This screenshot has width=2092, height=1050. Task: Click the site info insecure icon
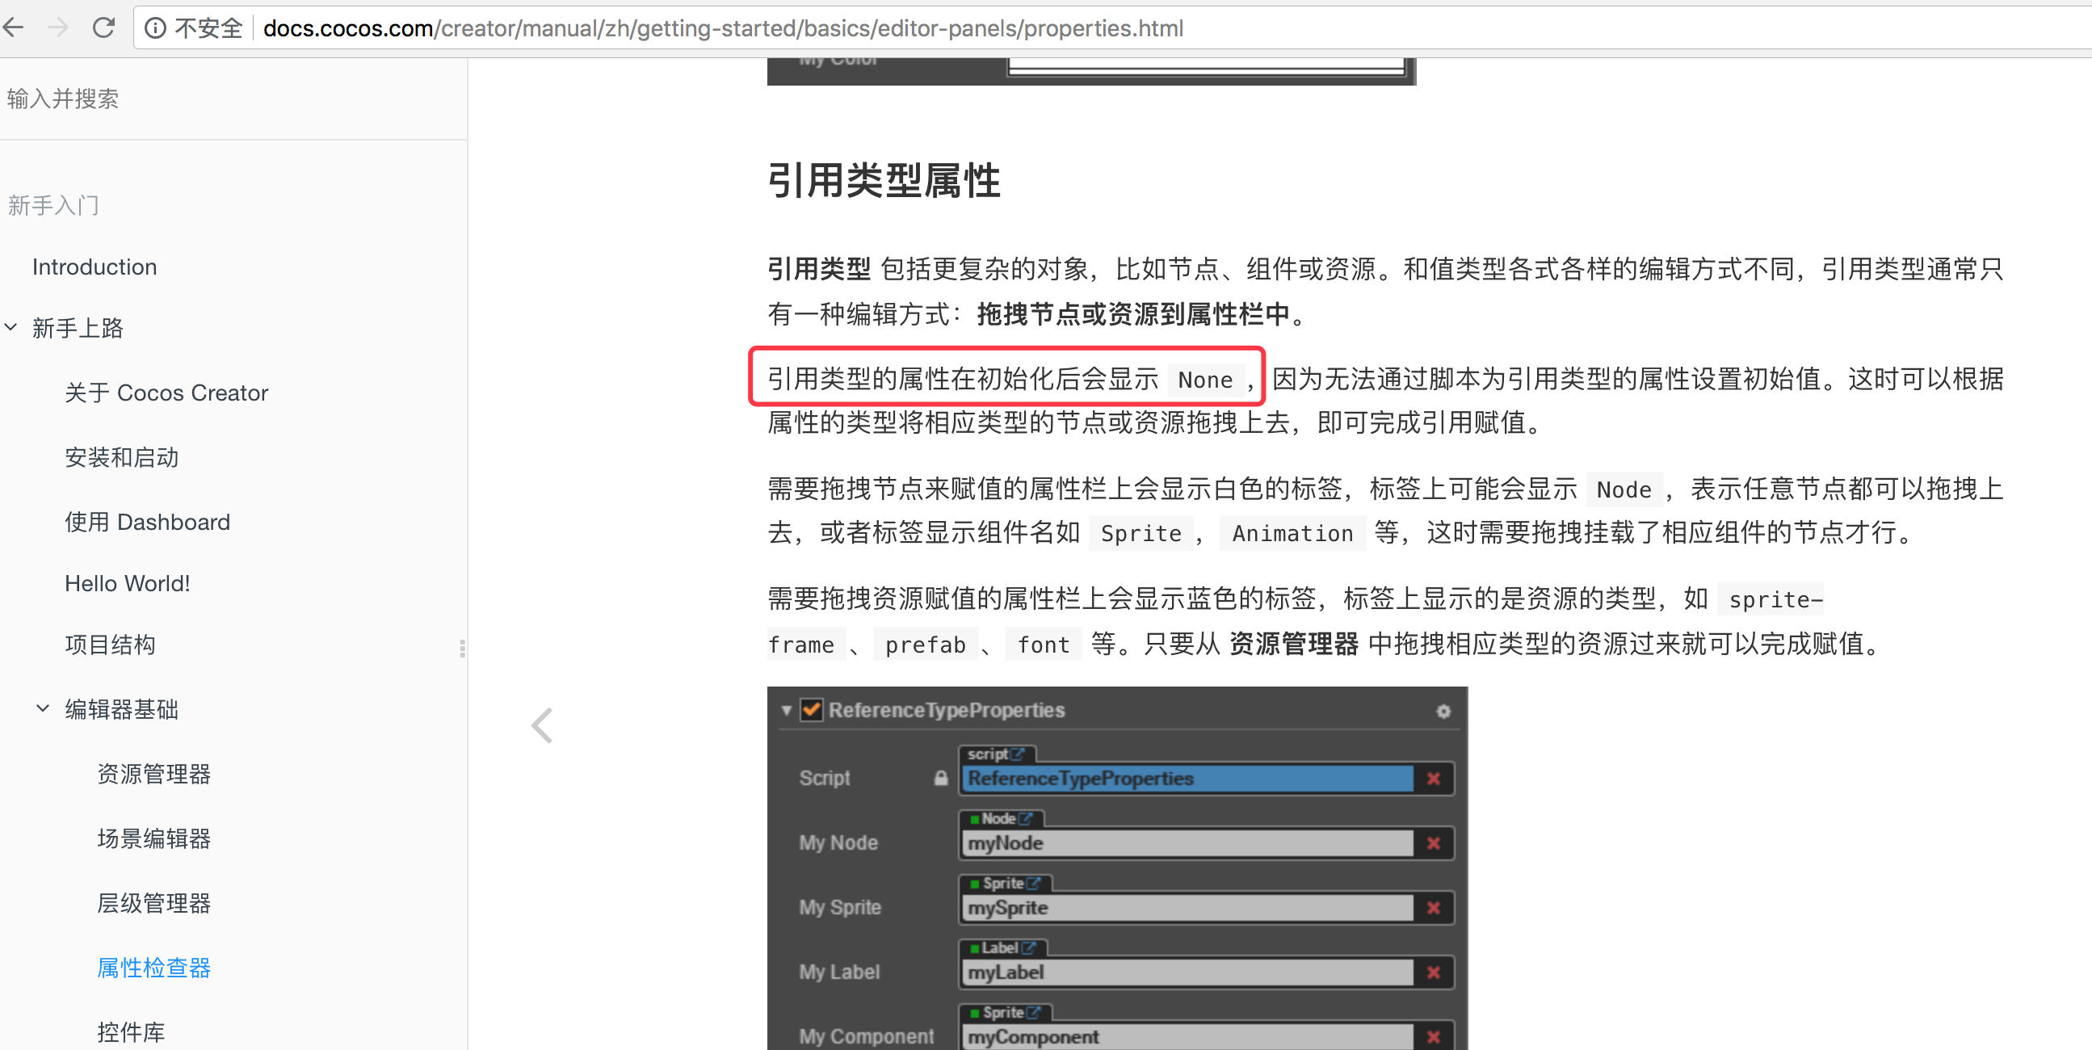click(155, 28)
